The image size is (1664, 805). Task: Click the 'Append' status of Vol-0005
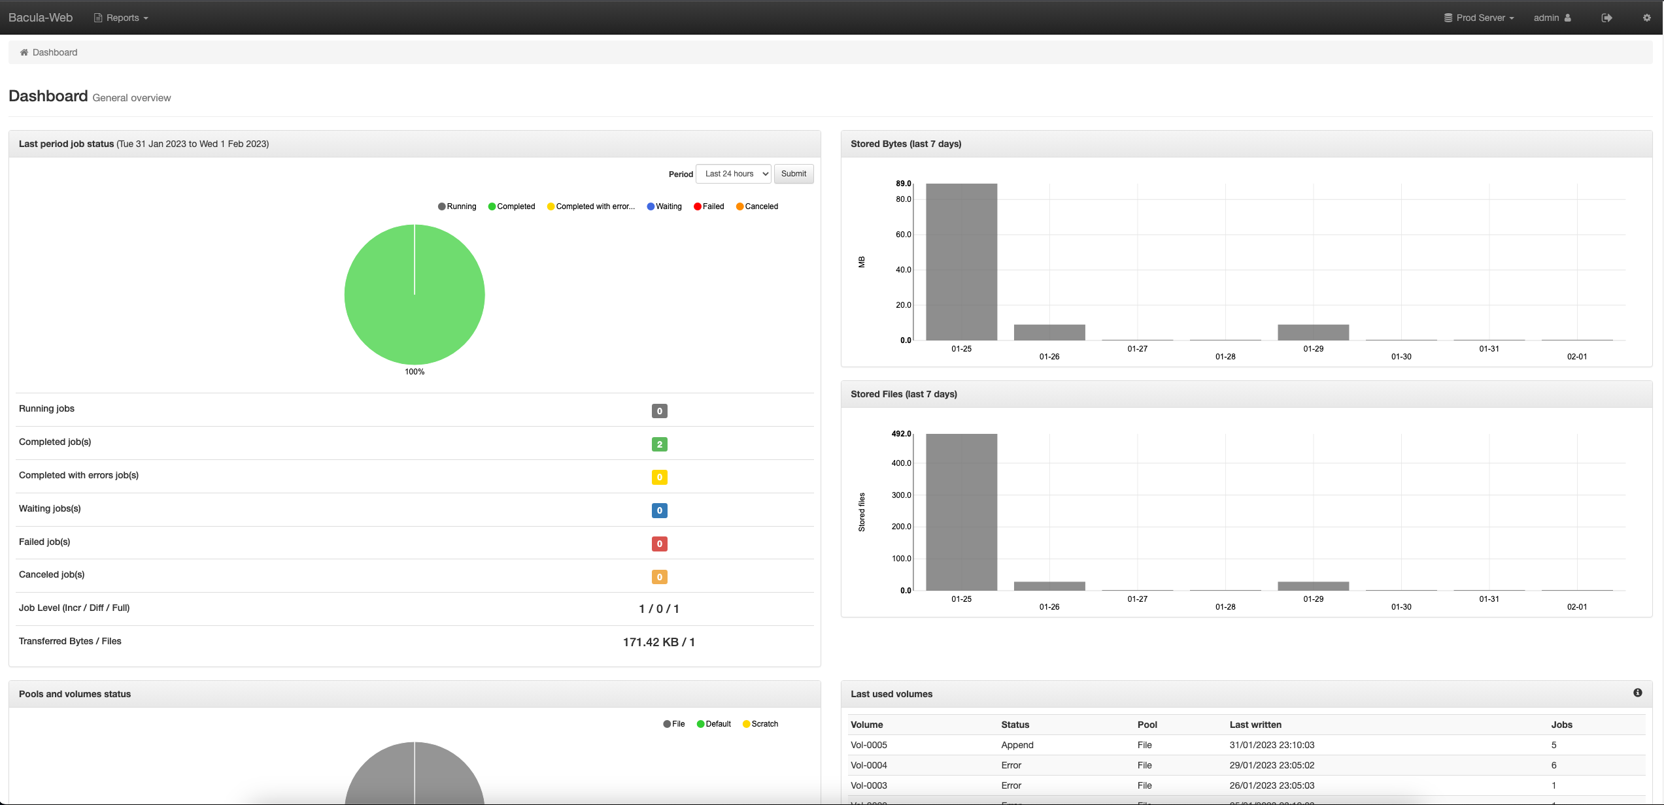click(x=1017, y=745)
